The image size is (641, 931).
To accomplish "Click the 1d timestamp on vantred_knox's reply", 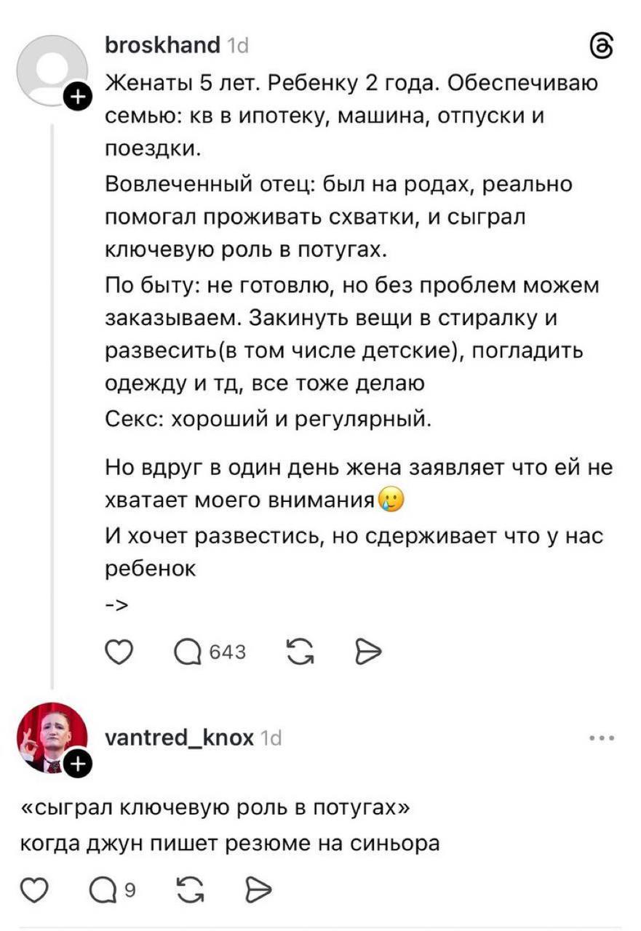I will coord(271,738).
